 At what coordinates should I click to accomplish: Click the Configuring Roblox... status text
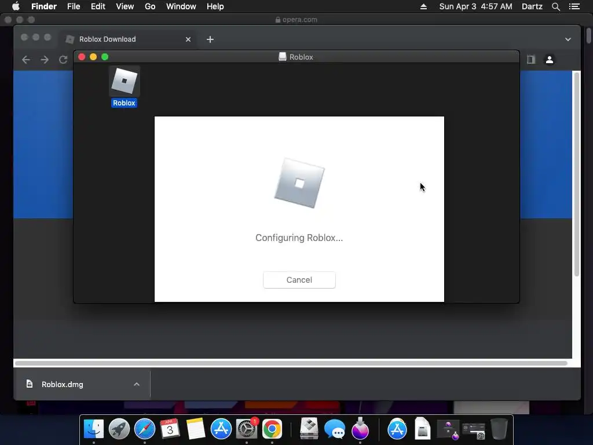[x=299, y=238]
